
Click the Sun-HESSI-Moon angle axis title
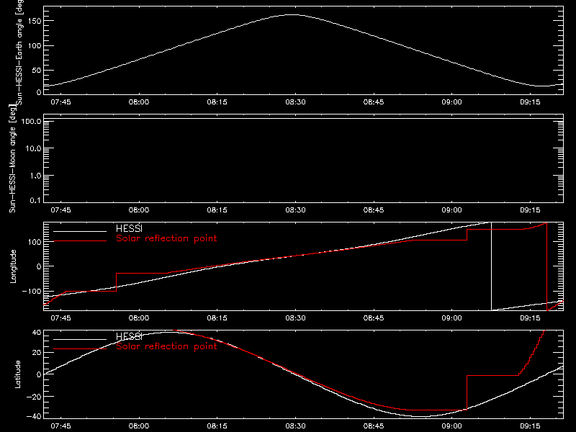point(12,158)
